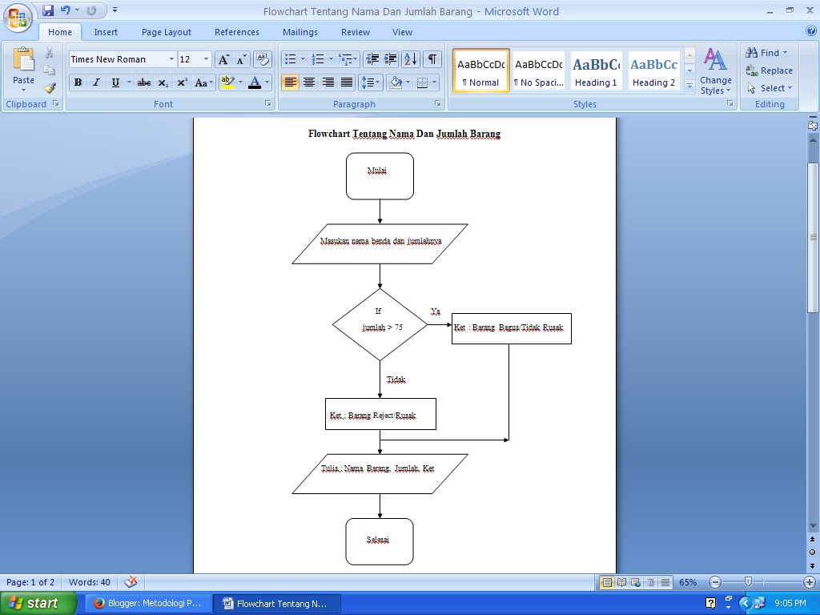This screenshot has width=820, height=615.
Task: Open the References ribbon tab
Action: tap(236, 32)
